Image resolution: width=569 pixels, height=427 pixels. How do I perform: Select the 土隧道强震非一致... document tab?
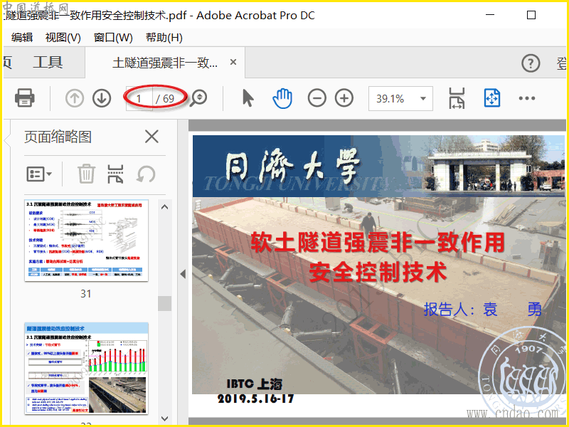(165, 63)
